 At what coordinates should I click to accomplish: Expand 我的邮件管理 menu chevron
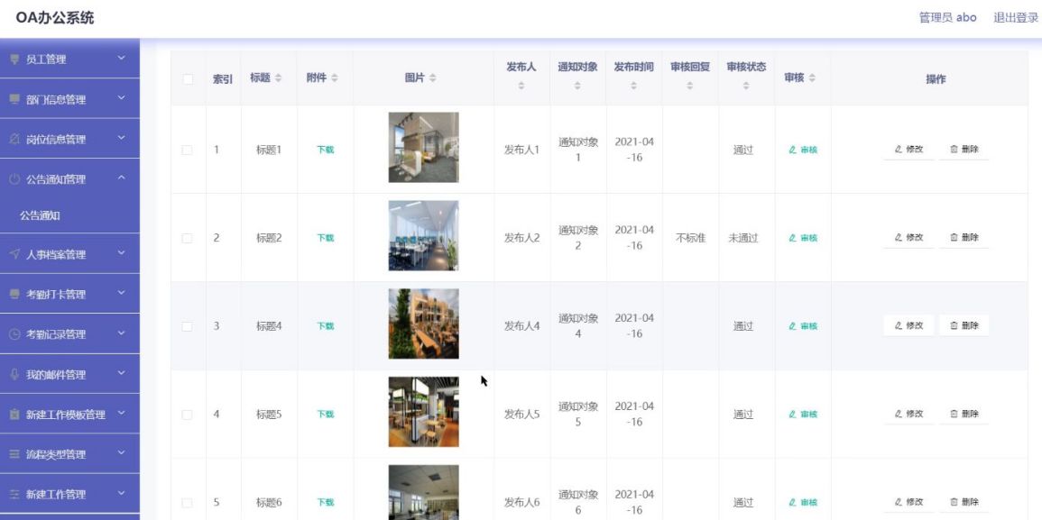(121, 373)
